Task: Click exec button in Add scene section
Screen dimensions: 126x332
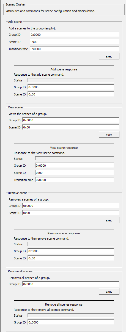Action: 109,56
